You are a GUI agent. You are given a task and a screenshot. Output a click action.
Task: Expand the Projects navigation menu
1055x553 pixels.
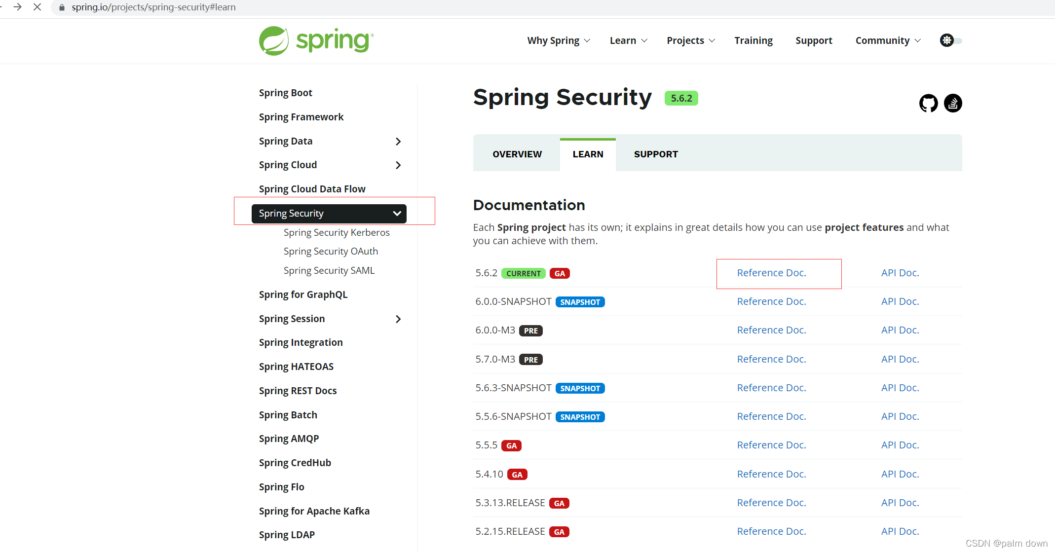click(x=691, y=40)
